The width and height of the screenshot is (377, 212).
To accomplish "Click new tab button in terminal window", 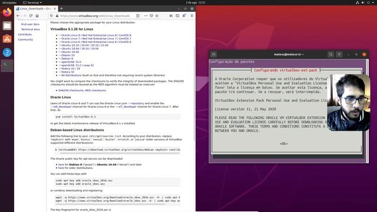I will point(213,54).
